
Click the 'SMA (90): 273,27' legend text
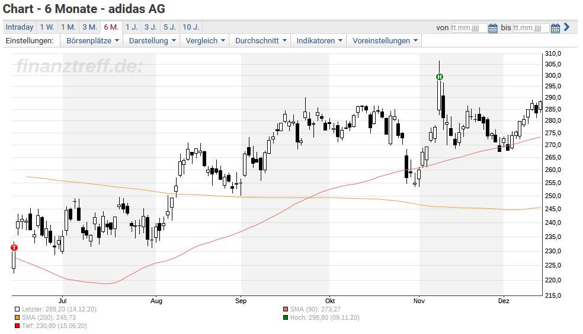pos(315,309)
